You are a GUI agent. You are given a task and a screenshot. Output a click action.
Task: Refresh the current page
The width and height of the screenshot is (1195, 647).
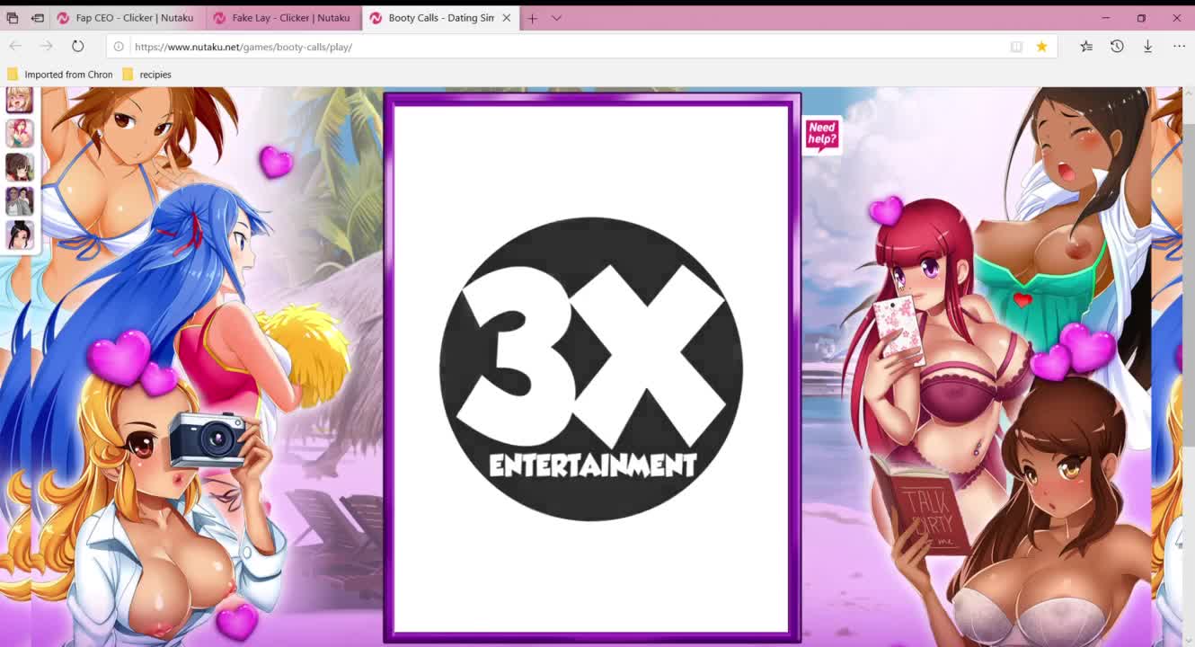point(78,46)
